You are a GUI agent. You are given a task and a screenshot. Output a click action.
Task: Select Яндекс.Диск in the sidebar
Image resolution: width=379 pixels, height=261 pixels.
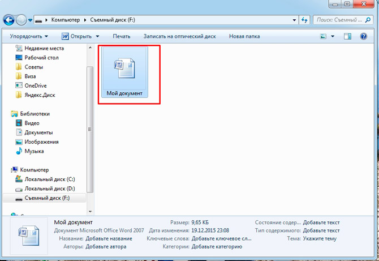(x=40, y=95)
